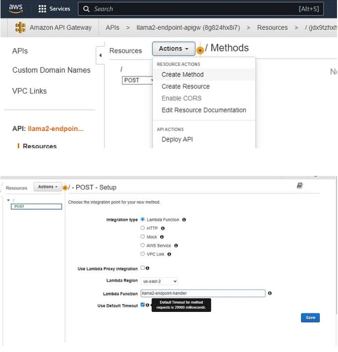Viewport: 338px width, 352px height.
Task: Select HTTP integration type
Action: coord(143,228)
